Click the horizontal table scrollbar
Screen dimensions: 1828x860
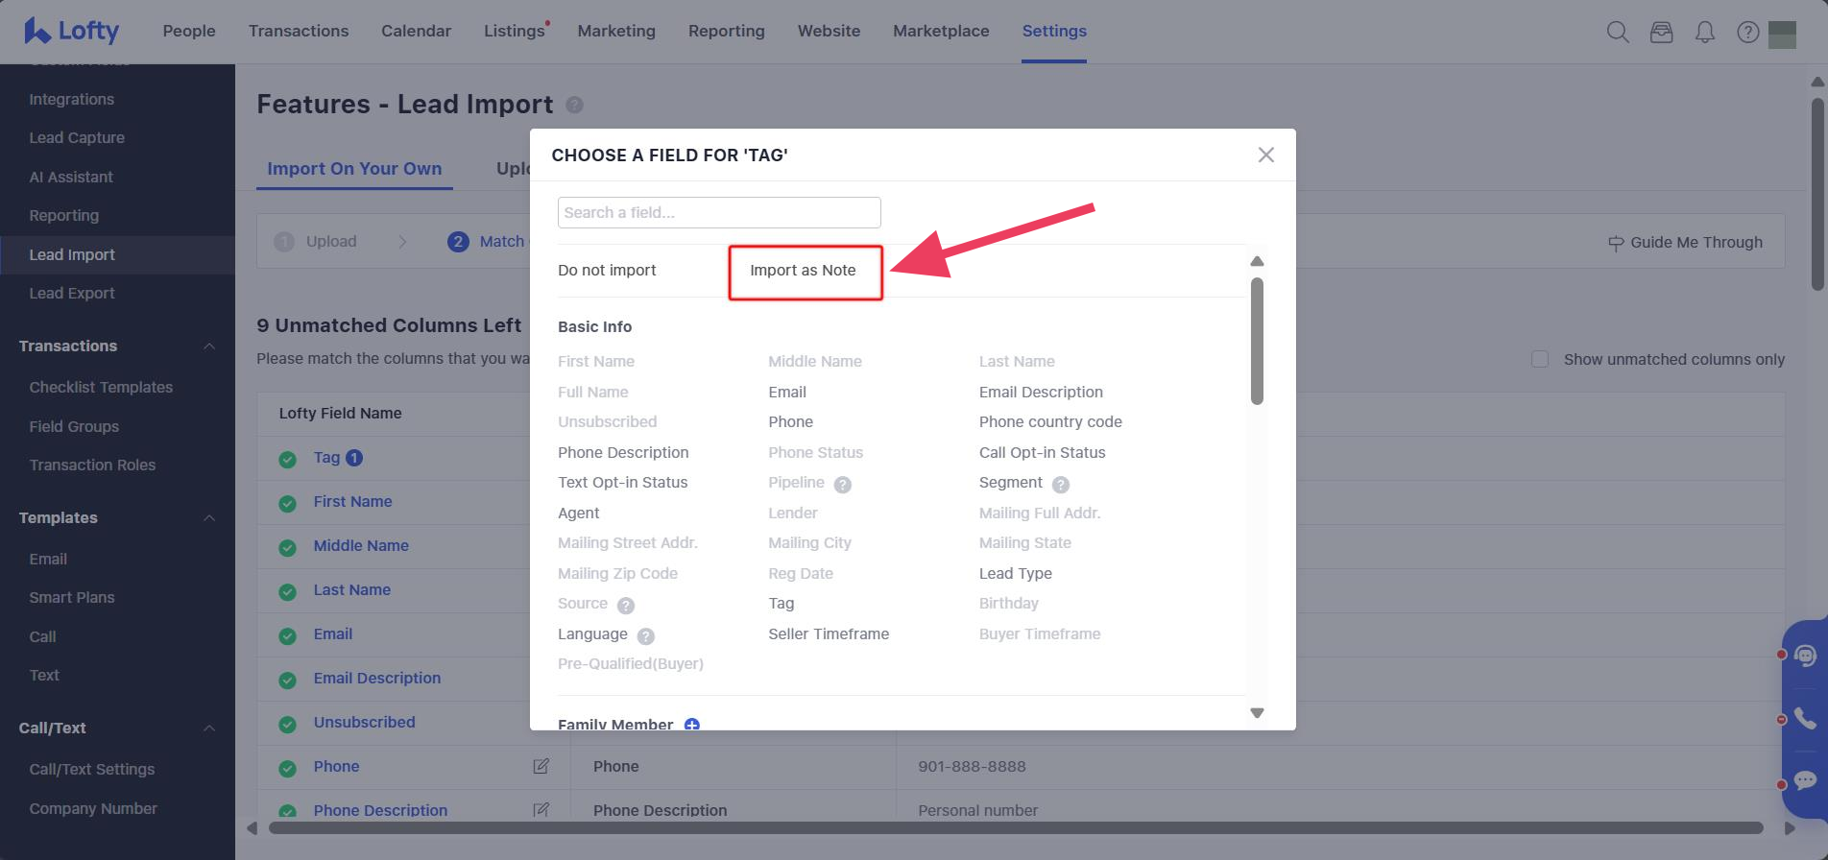click(1016, 827)
